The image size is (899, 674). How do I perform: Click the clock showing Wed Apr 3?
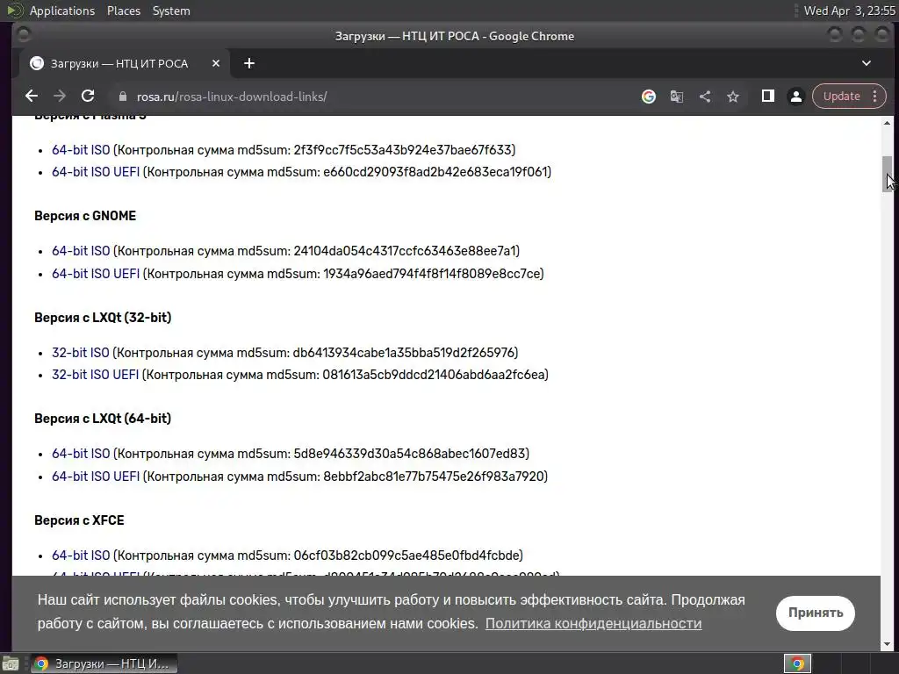click(x=849, y=11)
